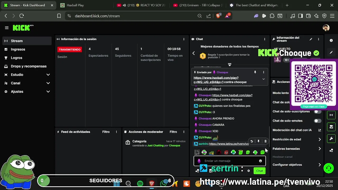Click the broadcast signal icon in right rail
338x190 pixels.
click(331, 115)
